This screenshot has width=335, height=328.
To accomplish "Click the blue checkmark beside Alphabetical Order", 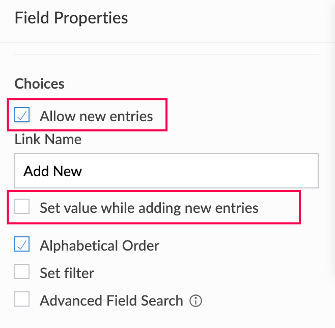I will [x=22, y=245].
